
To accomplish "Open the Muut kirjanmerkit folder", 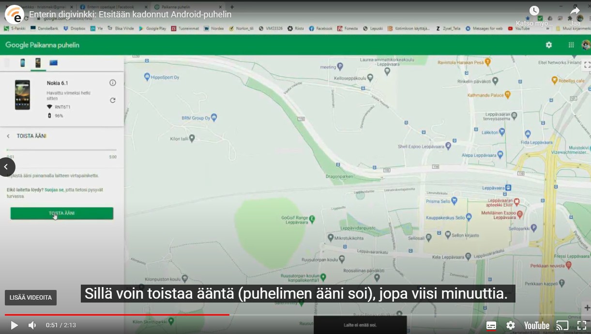I will (x=573, y=29).
